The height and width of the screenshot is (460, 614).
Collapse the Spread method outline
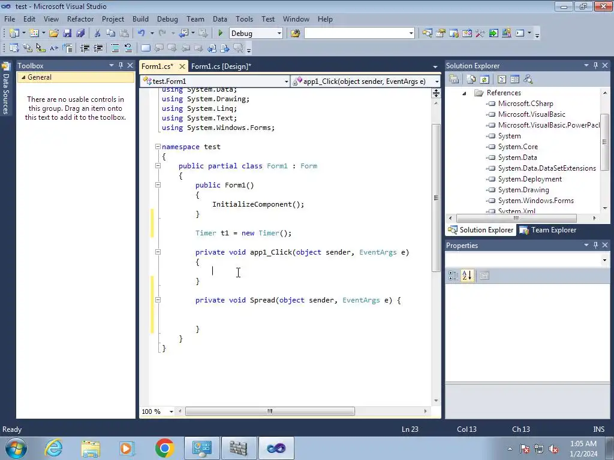158,300
